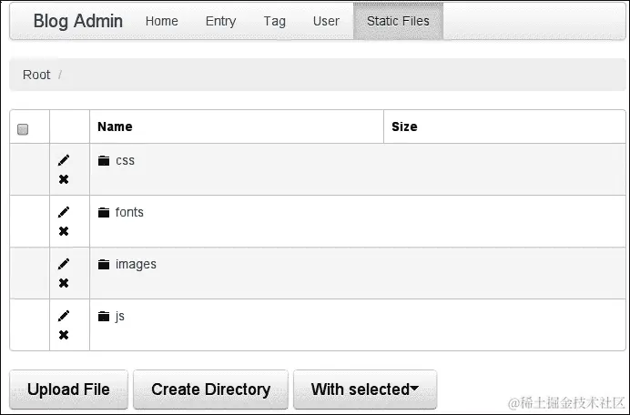The height and width of the screenshot is (415, 630).
Task: Expand the With selected dropdown
Action: 365,390
